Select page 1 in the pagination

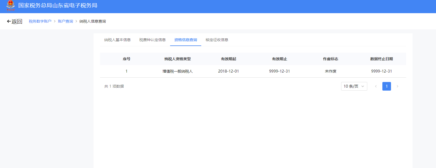[386, 86]
